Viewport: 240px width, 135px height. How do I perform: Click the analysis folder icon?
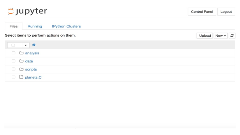[x=21, y=53]
